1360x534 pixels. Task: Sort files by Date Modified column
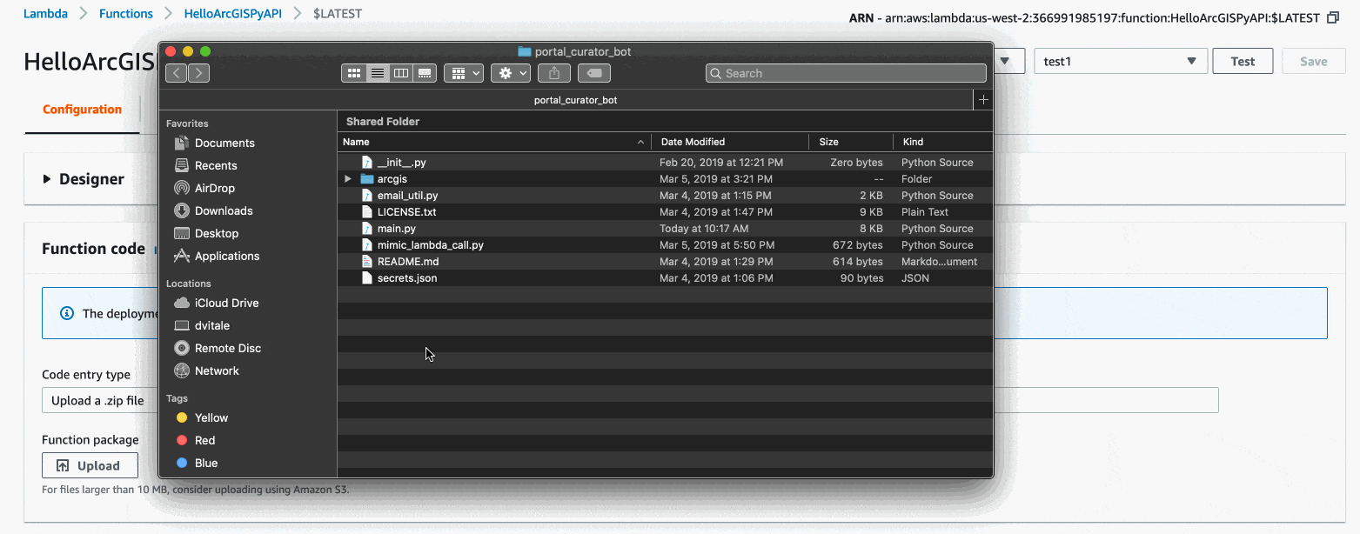(731, 142)
